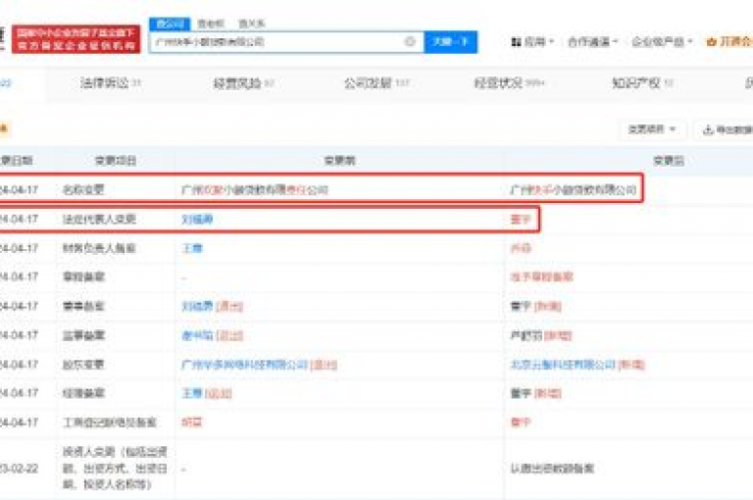Click former company name in 名称变更 row
The height and width of the screenshot is (500, 753).
coord(255,190)
